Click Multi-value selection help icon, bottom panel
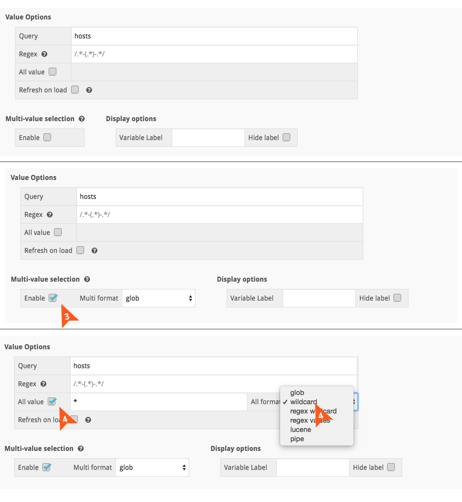Screen dimensions: 462x502 (81, 448)
